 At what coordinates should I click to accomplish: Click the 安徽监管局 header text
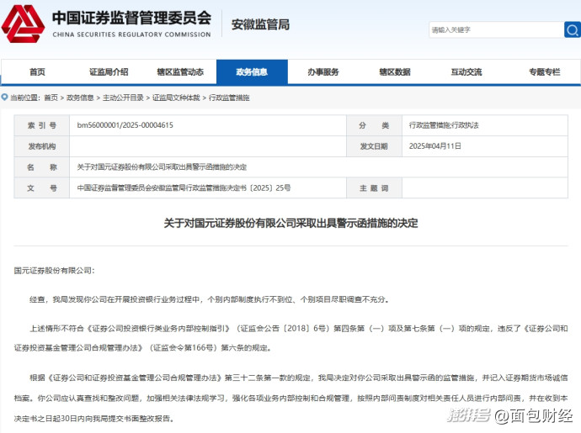point(260,24)
